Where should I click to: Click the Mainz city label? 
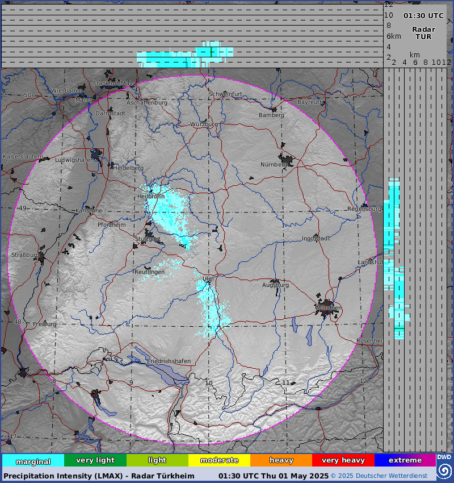[83, 100]
